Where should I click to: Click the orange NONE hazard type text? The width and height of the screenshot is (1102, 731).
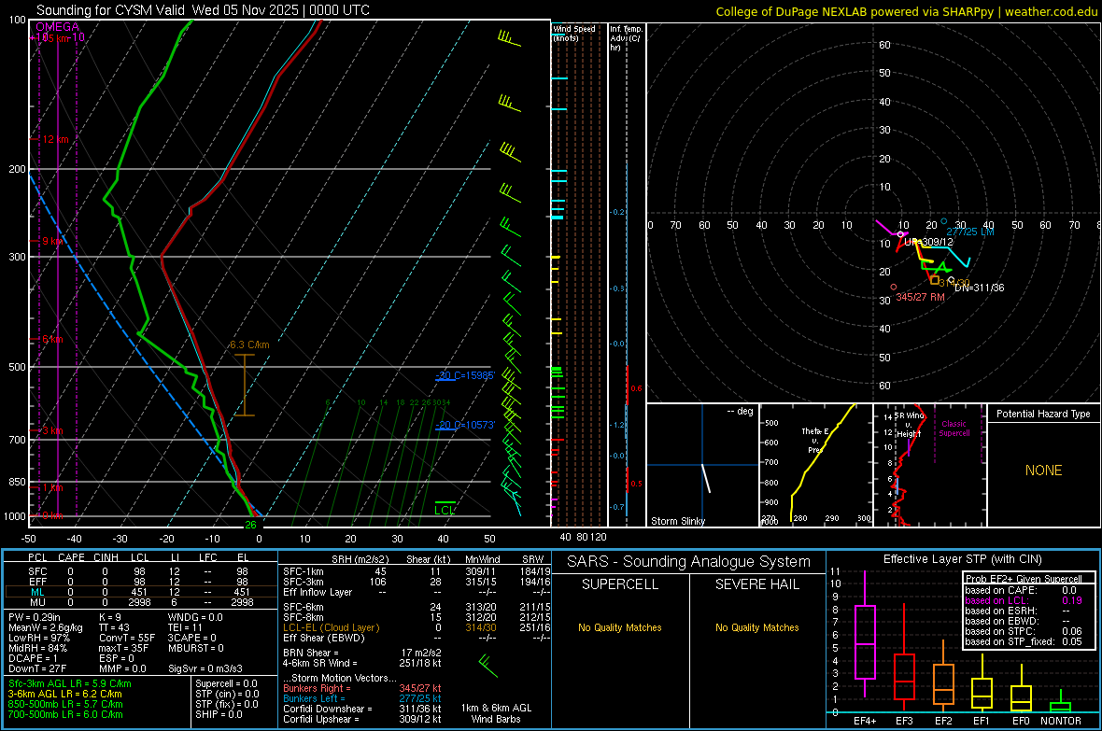coord(1043,471)
